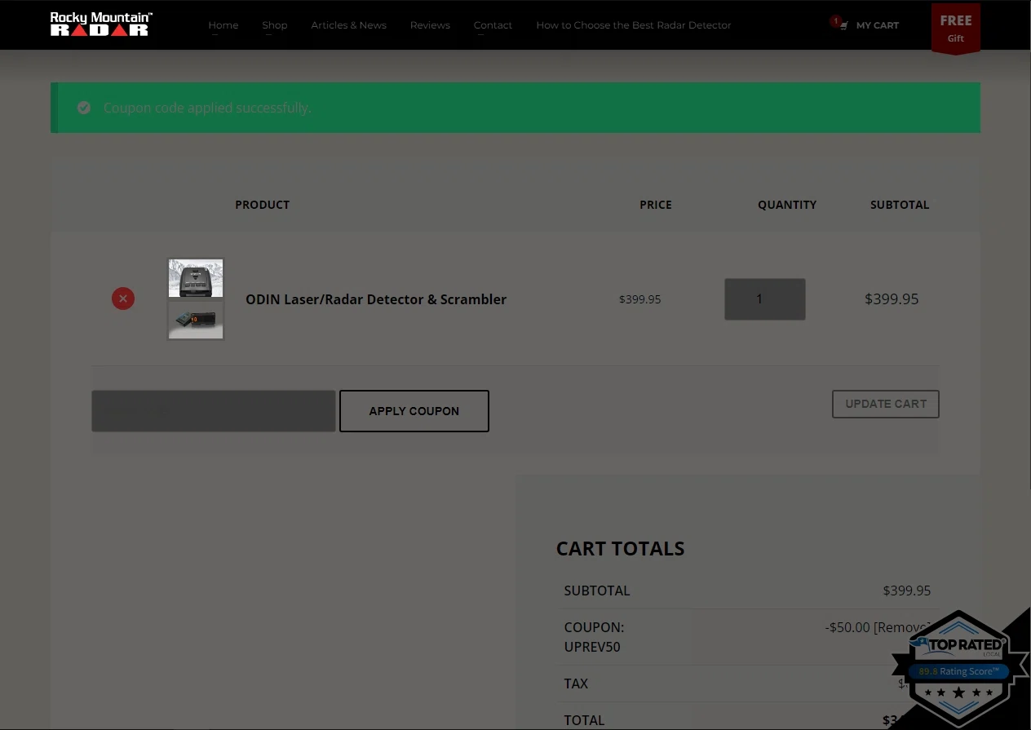Go to Articles & News
This screenshot has height=730, width=1031.
coord(348,25)
